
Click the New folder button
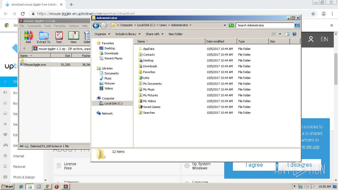pyautogui.click(x=176, y=34)
